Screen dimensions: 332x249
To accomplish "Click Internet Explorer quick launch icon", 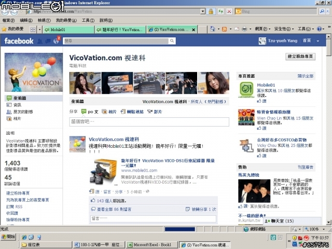I will click(x=24, y=237).
